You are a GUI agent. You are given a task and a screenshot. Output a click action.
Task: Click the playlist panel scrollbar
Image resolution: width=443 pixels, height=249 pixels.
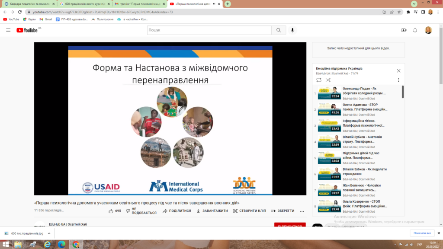click(x=403, y=92)
